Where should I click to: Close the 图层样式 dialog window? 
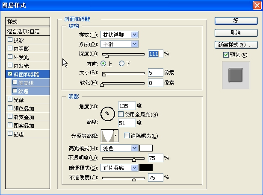[x=257, y=6]
